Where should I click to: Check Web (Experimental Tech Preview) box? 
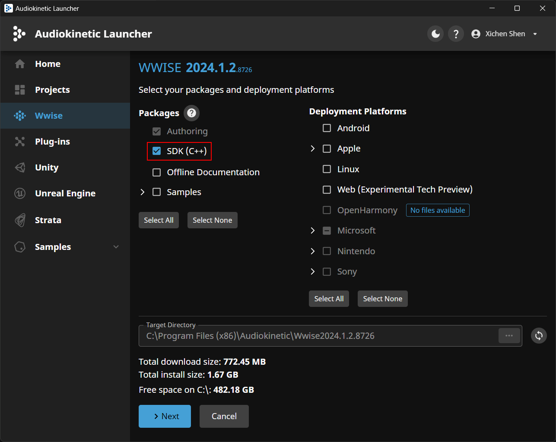(327, 189)
